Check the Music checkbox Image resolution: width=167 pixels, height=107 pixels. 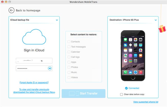tap(69, 72)
